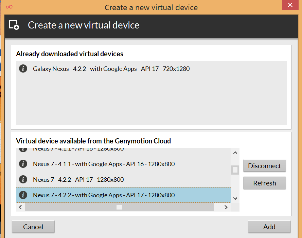Click the left arrow of the horizontal scrollbar
Viewport: 302px width, 238px height.
pyautogui.click(x=20, y=207)
